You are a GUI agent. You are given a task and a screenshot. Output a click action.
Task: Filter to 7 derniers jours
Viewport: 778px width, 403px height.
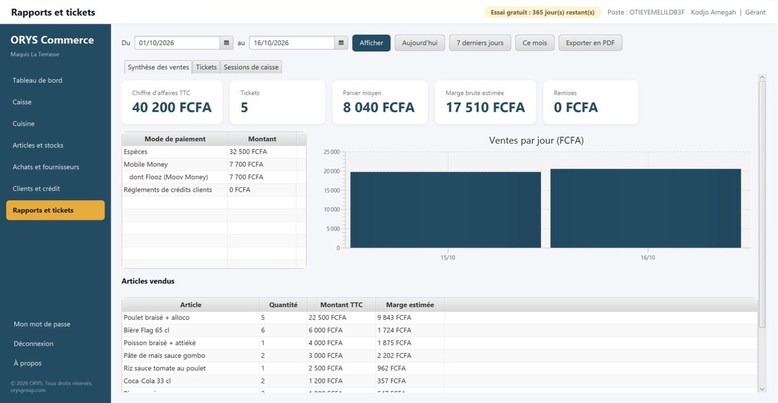pyautogui.click(x=480, y=43)
